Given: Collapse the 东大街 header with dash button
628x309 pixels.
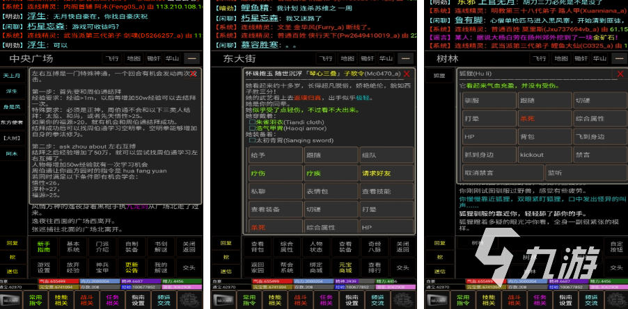Looking at the screenshot, I should point(405,59).
